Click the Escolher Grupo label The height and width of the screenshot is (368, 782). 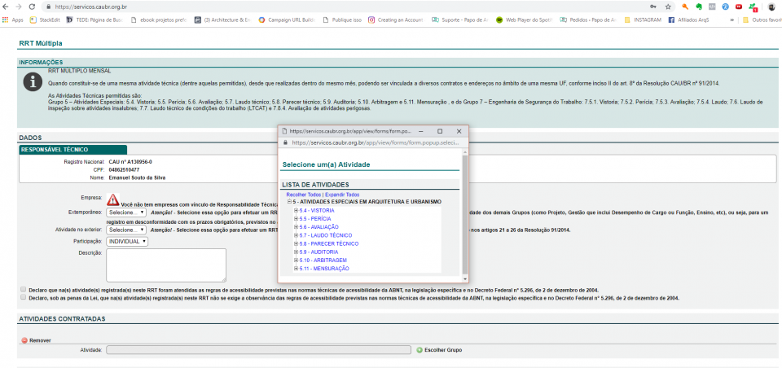[x=443, y=350]
